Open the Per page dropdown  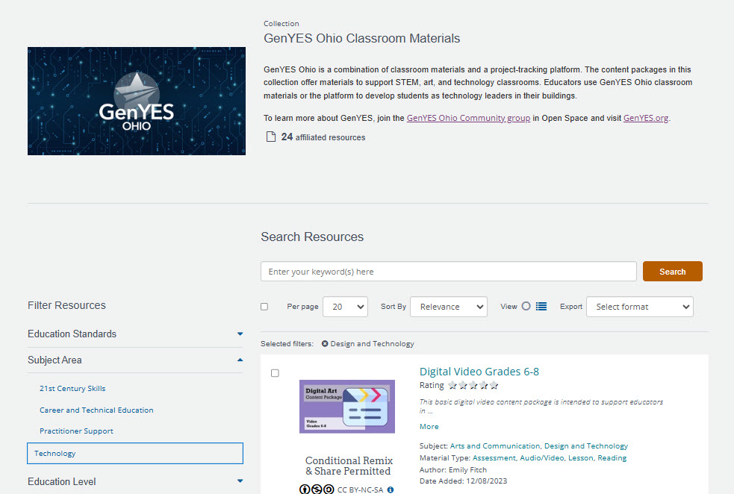(346, 307)
